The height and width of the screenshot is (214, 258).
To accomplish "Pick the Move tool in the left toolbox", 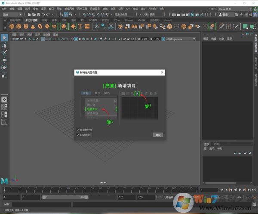I will [4, 60].
